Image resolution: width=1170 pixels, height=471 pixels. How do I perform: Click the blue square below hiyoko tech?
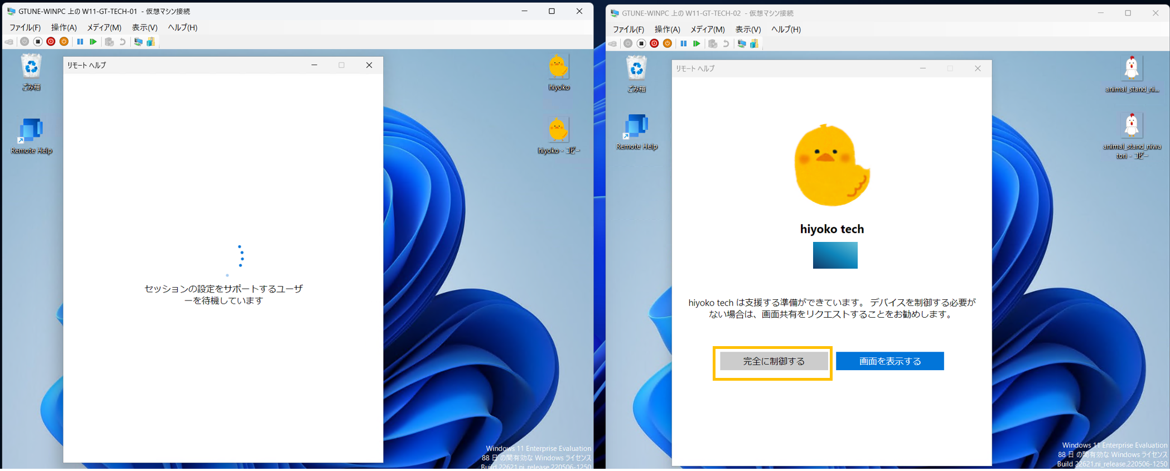(835, 255)
